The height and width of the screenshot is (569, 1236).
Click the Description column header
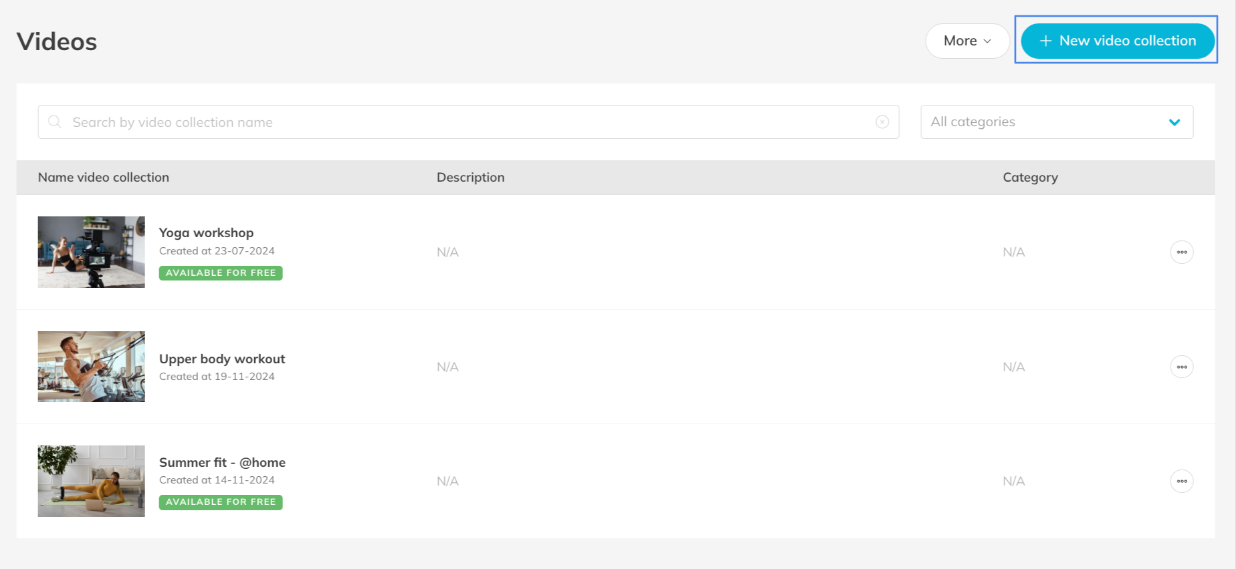click(x=470, y=177)
